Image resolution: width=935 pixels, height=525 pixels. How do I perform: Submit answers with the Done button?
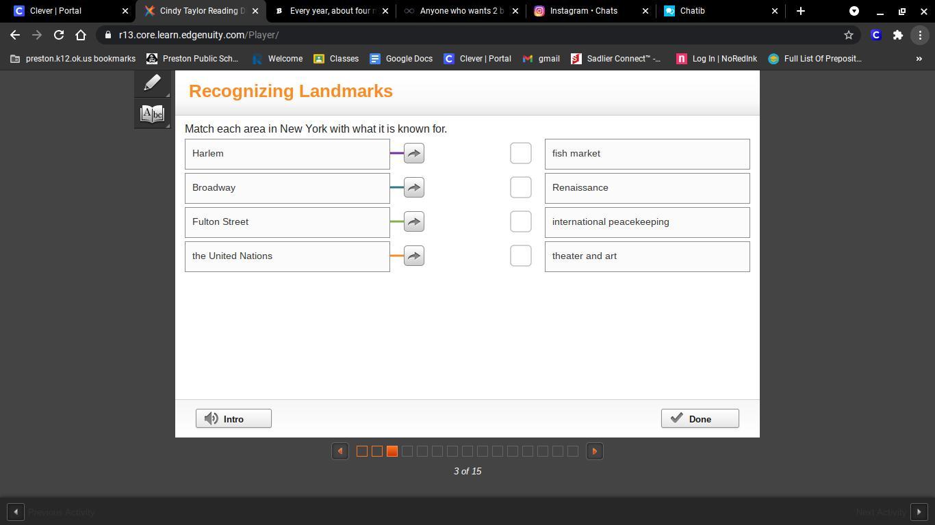click(700, 418)
